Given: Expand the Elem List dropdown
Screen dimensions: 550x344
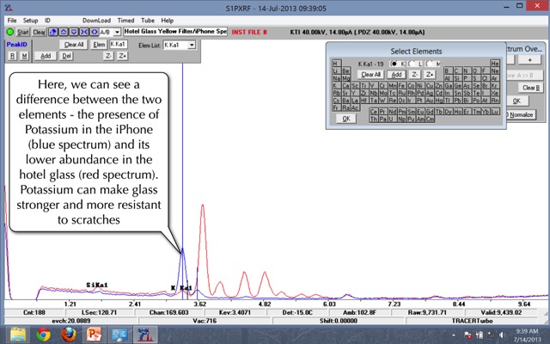Looking at the screenshot, I should tap(192, 45).
